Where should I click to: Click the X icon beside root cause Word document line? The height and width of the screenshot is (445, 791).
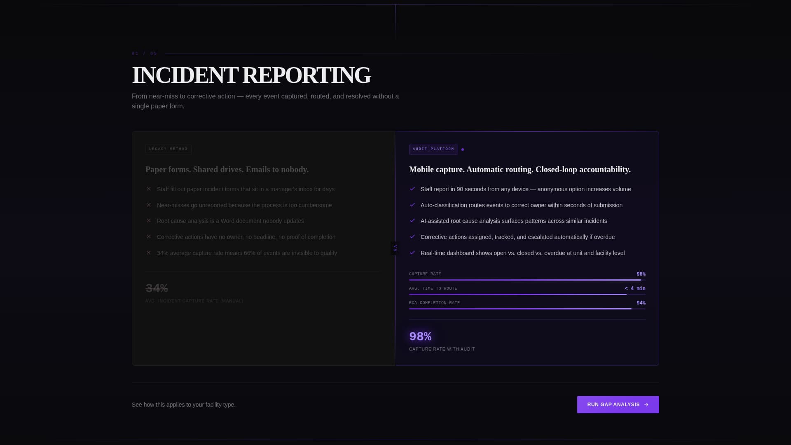click(x=149, y=221)
